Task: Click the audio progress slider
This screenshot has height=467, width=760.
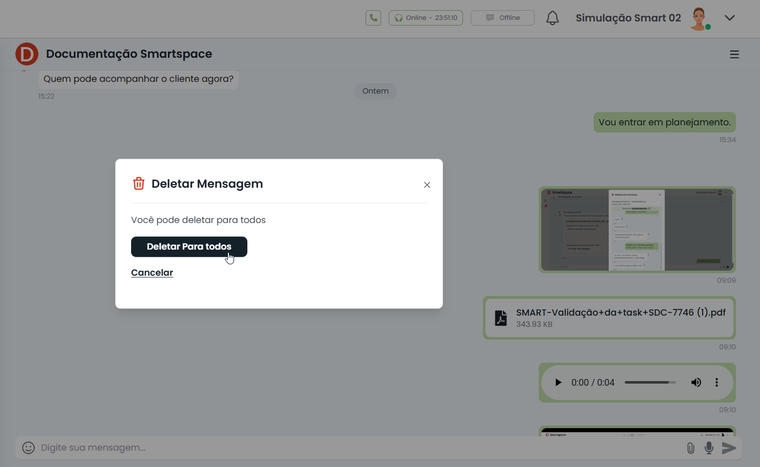Action: point(650,383)
